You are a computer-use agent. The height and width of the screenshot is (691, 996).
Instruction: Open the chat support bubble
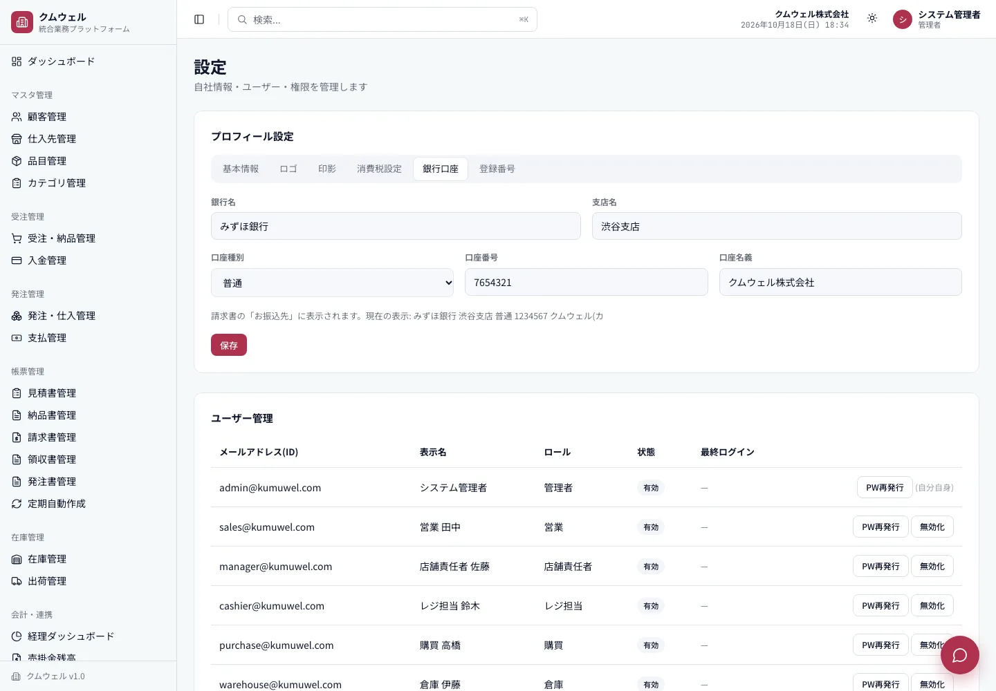tap(959, 655)
